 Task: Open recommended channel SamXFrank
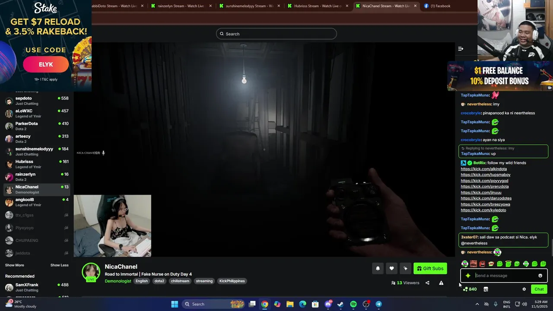point(37,287)
